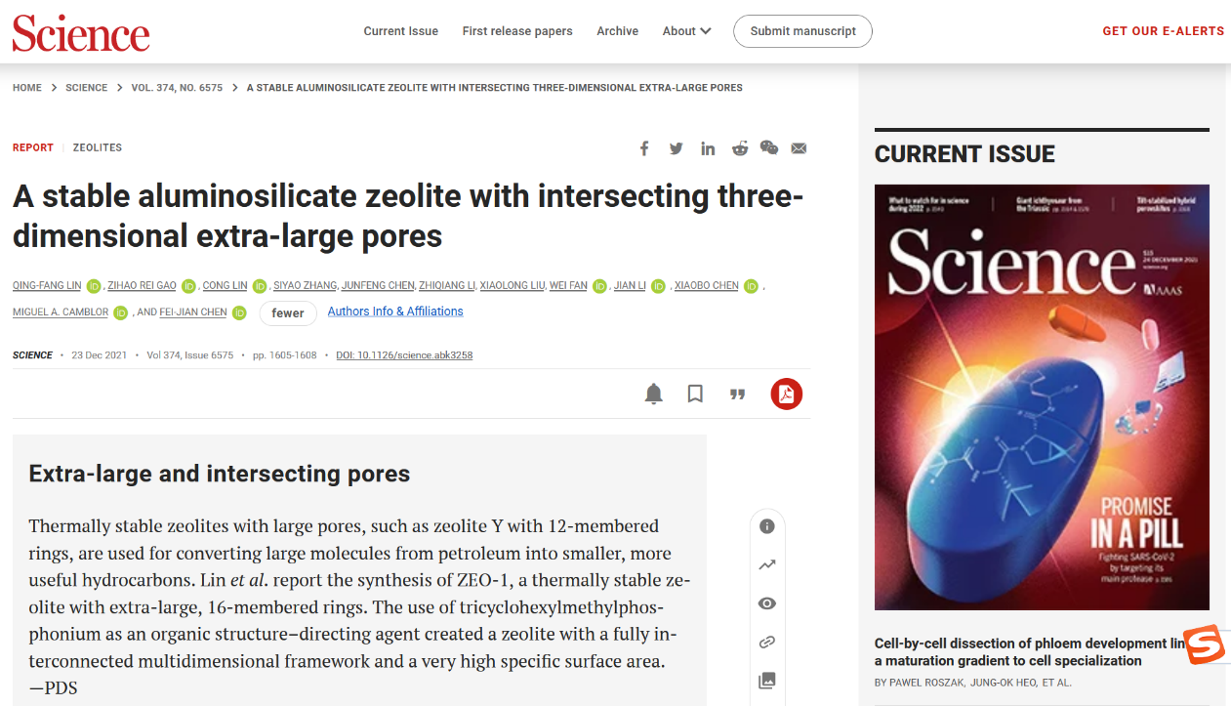Toggle article alert bell
Screen dimensions: 1231x706
[x=654, y=394]
